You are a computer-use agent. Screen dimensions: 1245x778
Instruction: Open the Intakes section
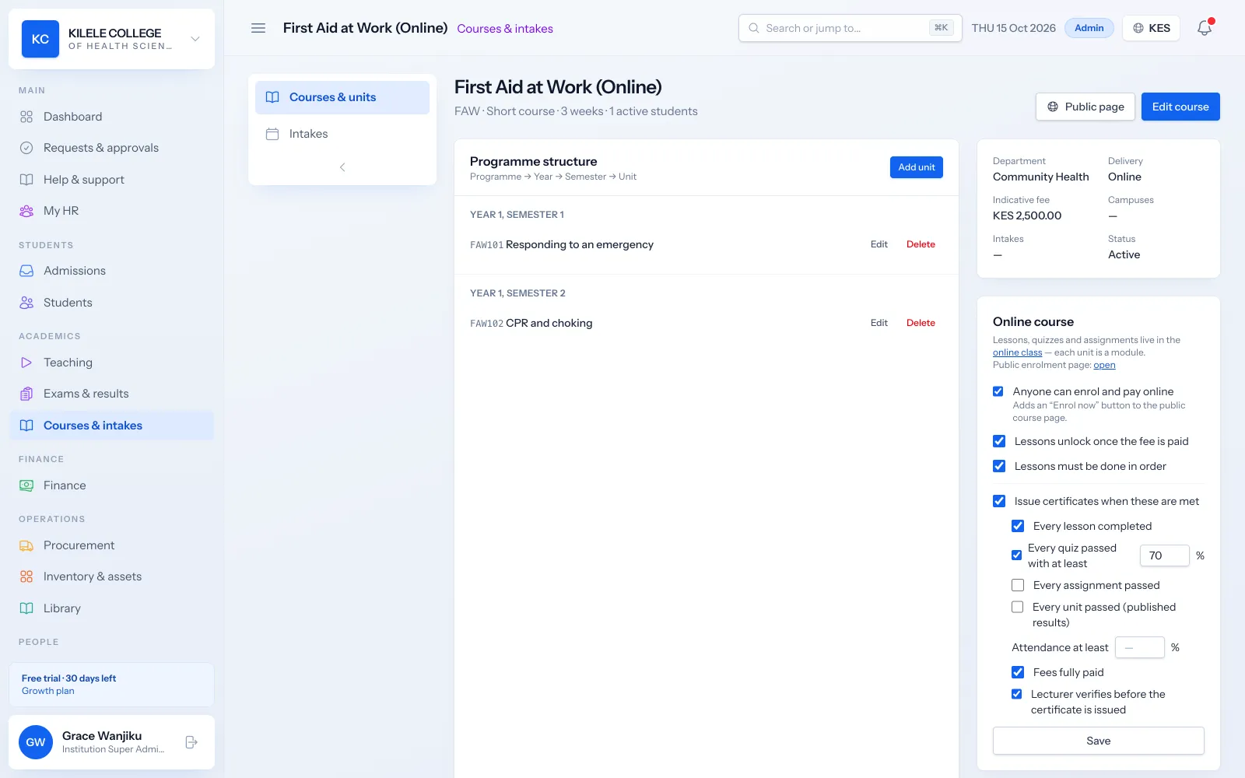[342, 134]
